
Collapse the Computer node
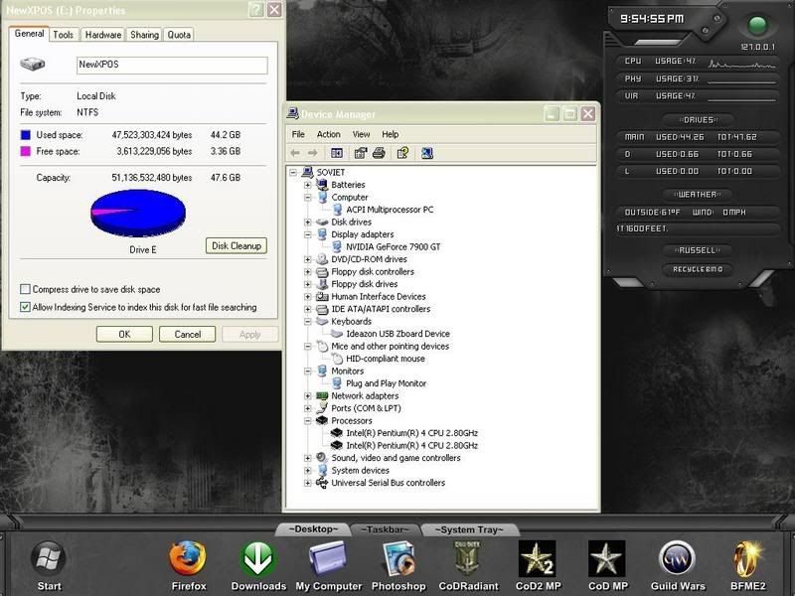click(308, 197)
